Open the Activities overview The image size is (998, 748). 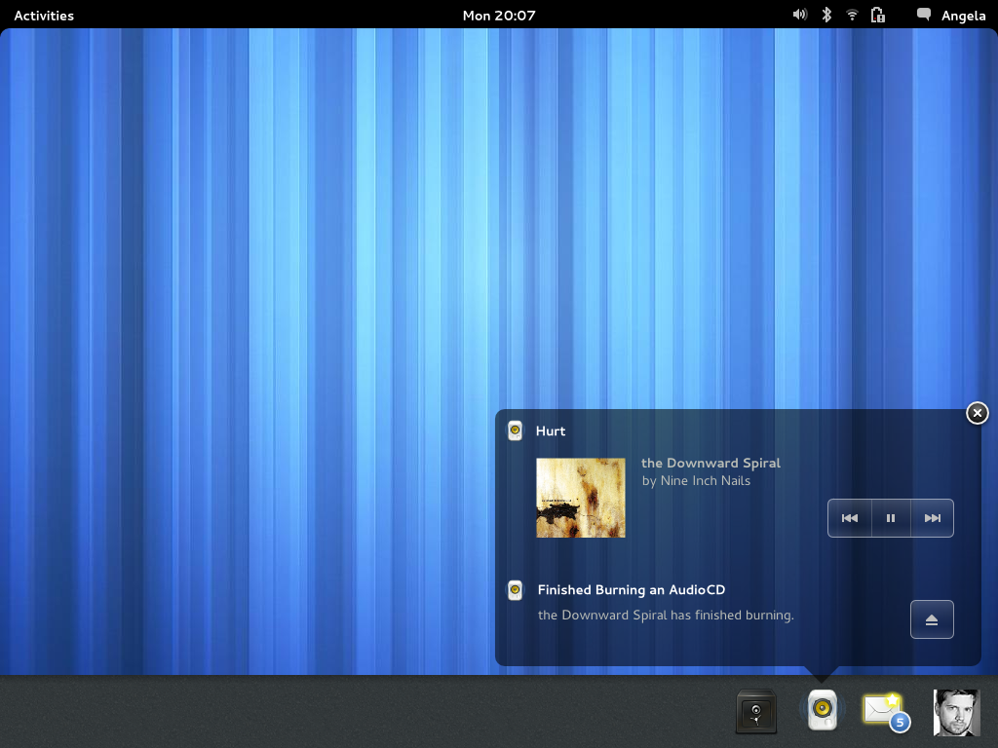click(x=43, y=15)
